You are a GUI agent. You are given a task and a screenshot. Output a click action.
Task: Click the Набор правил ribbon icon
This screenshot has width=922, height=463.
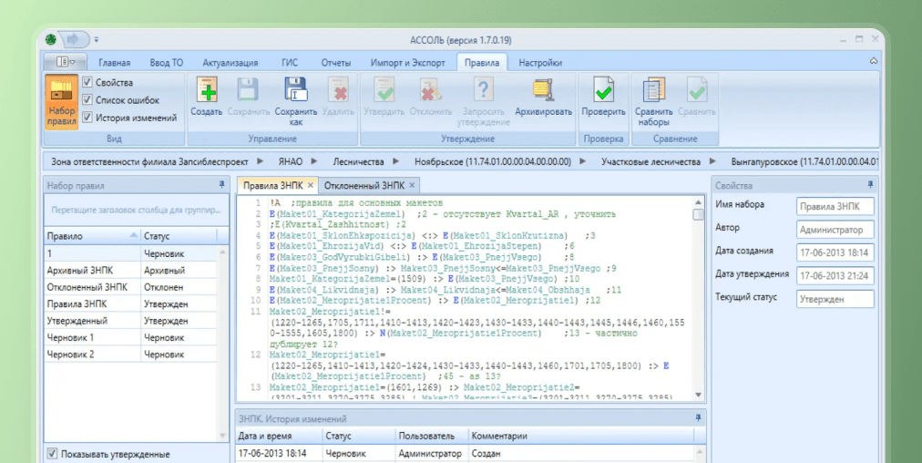61,102
